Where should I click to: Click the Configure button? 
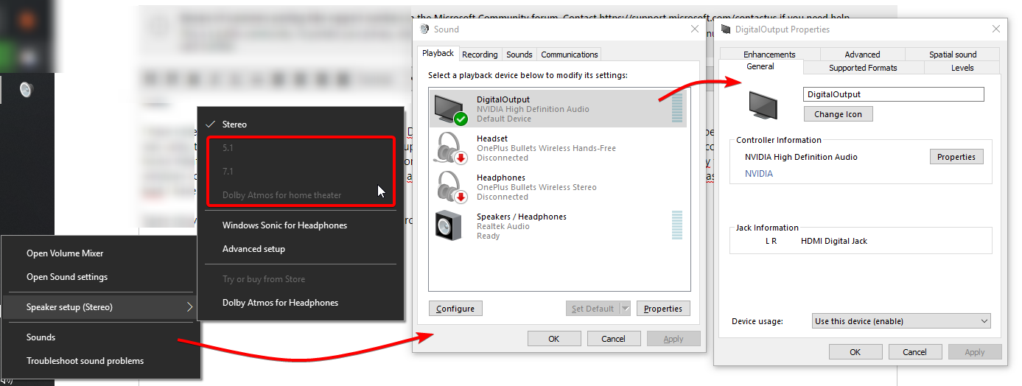click(x=455, y=309)
